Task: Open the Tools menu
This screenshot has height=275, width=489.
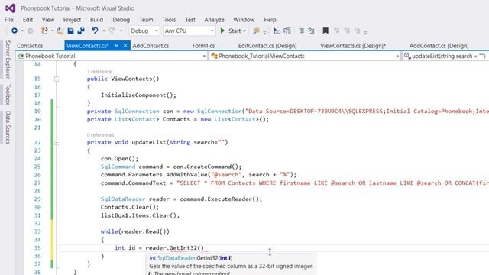Action: 169,20
